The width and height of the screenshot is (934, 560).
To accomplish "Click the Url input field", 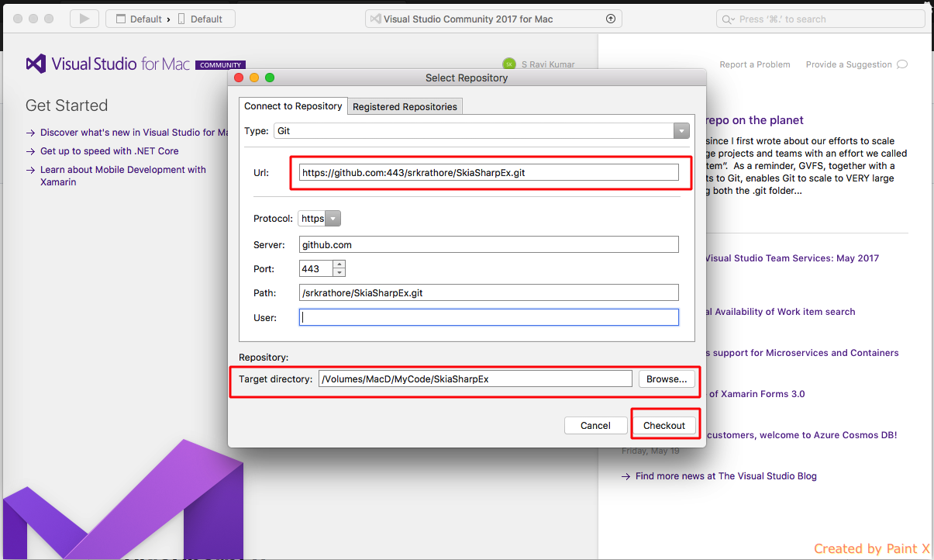I will (488, 172).
